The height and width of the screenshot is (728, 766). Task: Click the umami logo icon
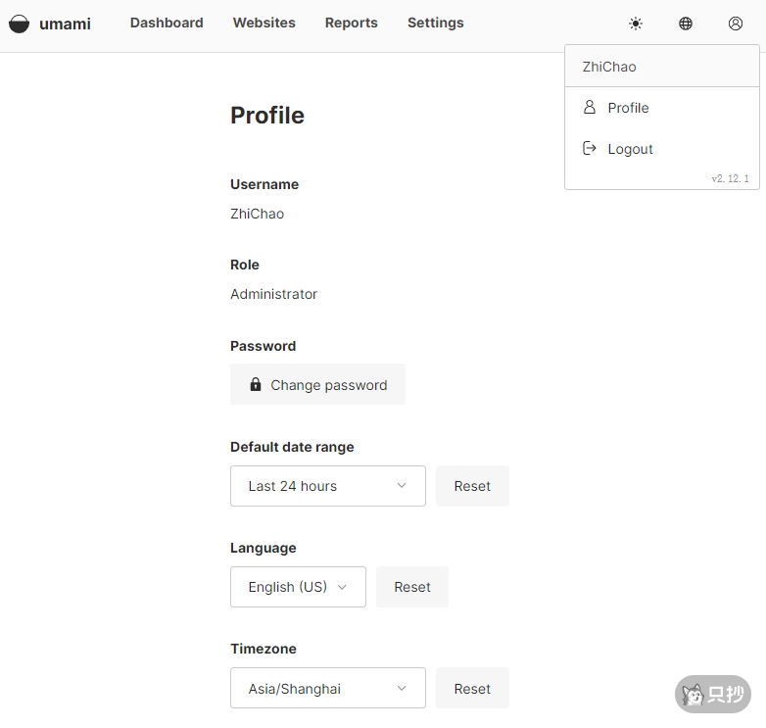(x=19, y=24)
